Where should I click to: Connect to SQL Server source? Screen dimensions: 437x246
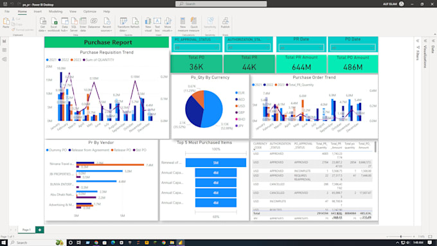(74, 24)
